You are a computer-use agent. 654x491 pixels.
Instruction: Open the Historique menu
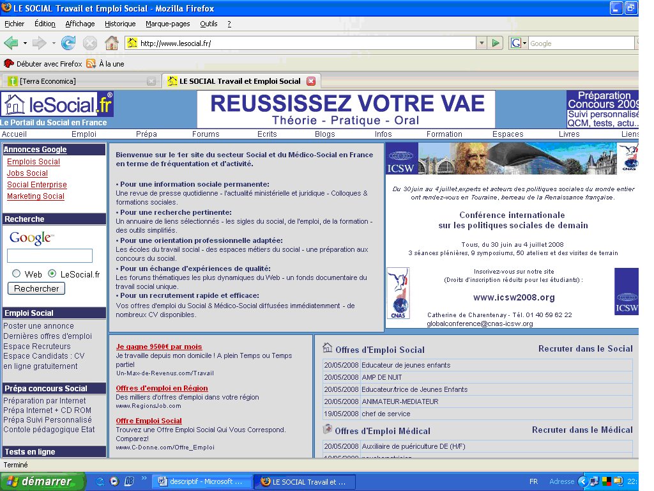coord(120,24)
